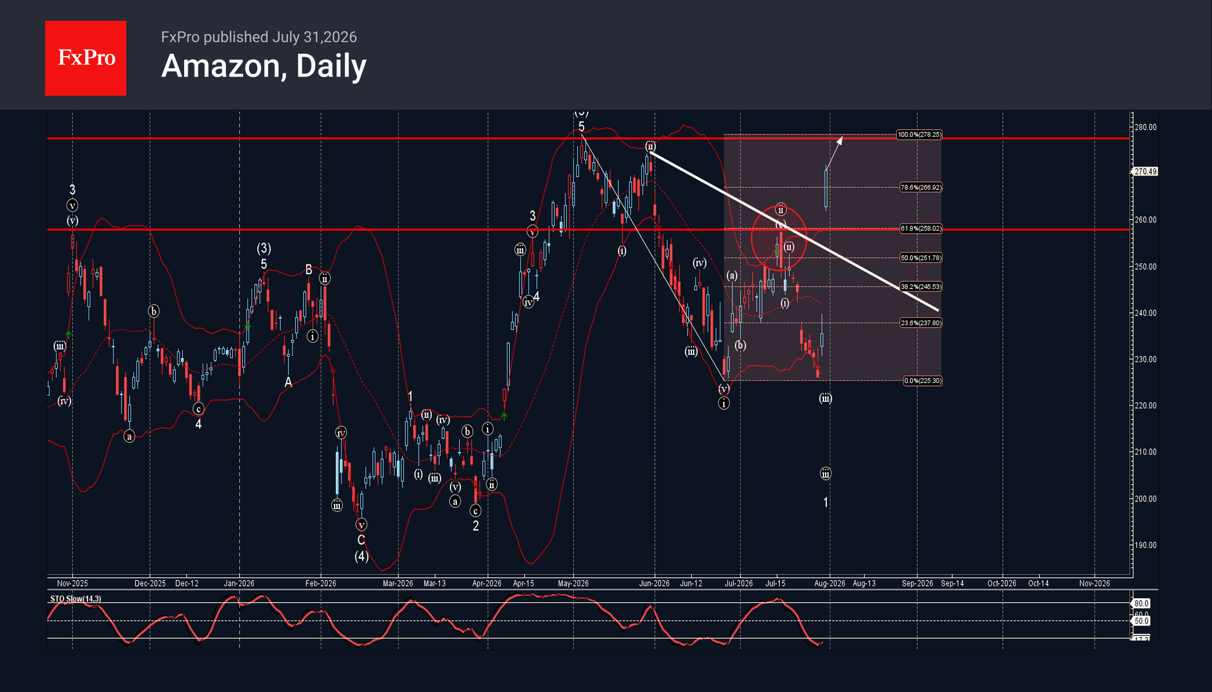Screen dimensions: 1212x692
Task: Click the stochastic 50.0 level label
Action: [1141, 621]
